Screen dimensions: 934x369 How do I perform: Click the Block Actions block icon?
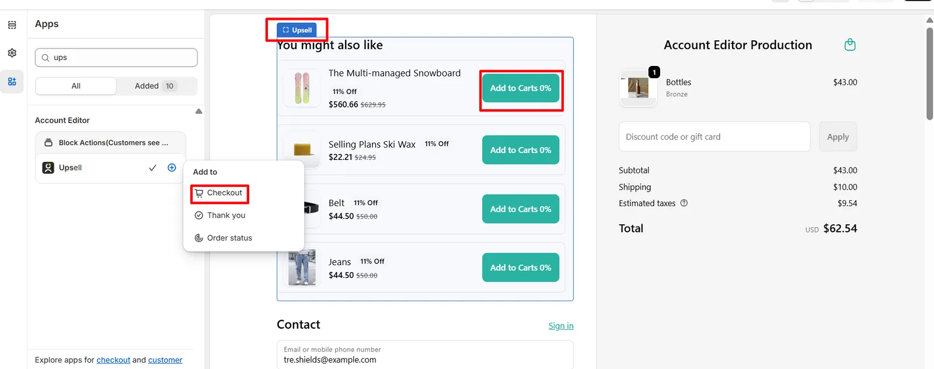click(x=48, y=142)
